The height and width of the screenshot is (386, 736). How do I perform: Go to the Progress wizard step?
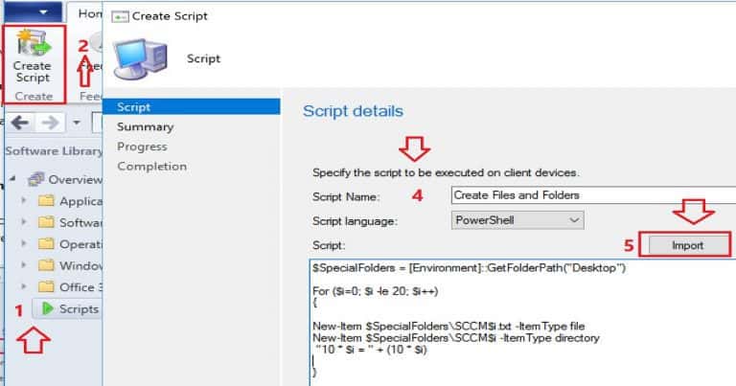pyautogui.click(x=142, y=147)
